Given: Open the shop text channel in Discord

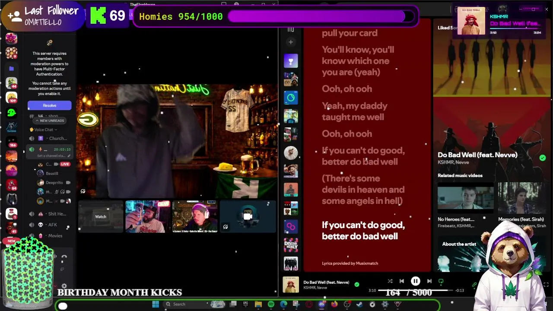Looking at the screenshot, I should click(49, 116).
